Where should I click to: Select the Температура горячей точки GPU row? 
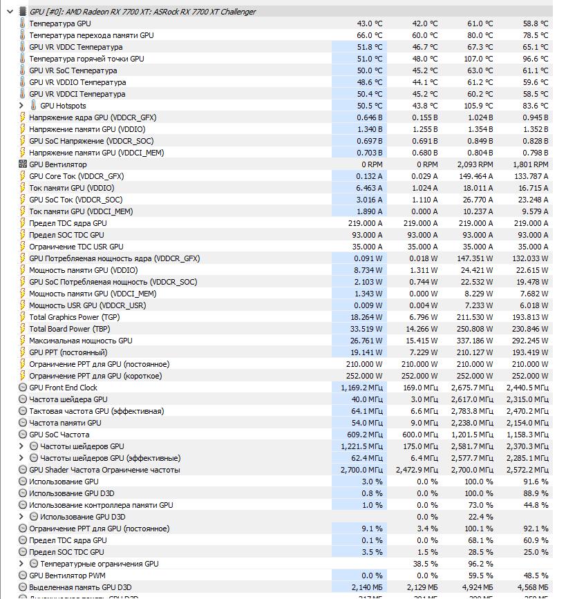point(285,59)
